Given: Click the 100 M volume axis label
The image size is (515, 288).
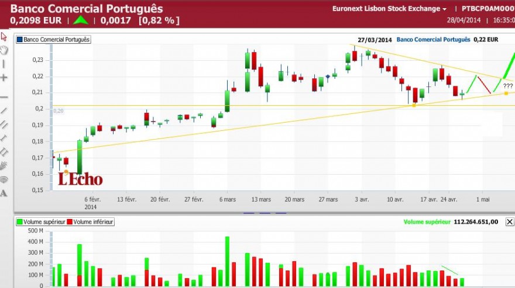Looking at the screenshot, I should 36,275.
